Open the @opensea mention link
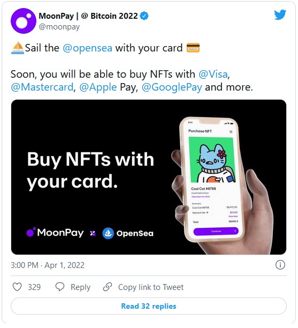 click(x=88, y=48)
